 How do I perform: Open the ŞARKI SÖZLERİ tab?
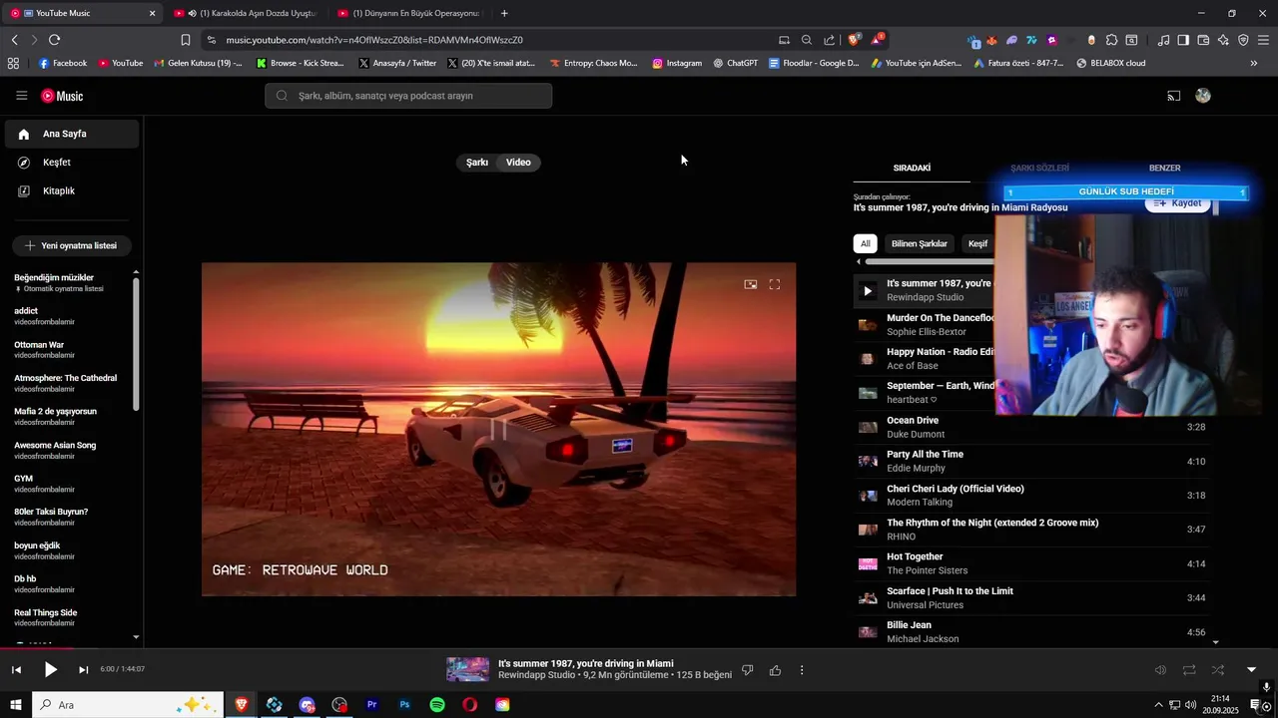[1039, 168]
